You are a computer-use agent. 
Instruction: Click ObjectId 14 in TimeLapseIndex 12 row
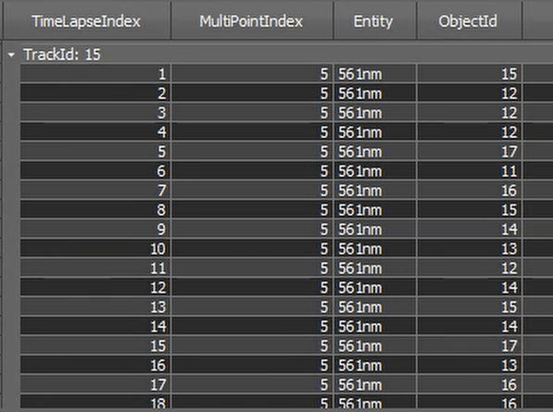point(470,287)
